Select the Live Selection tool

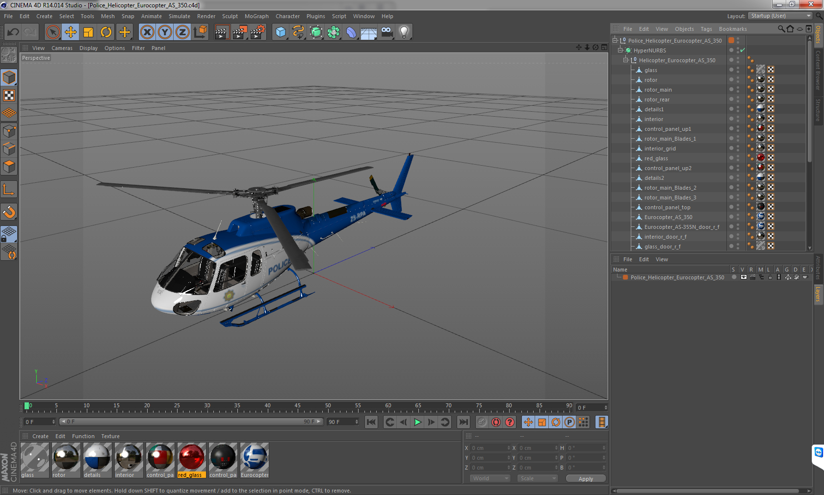pos(53,32)
